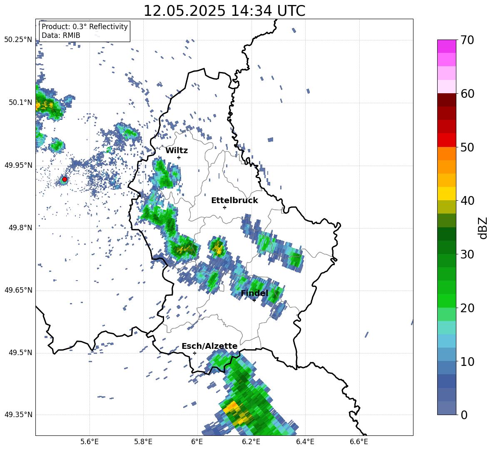
Task: Click the 5.6°E longitude label
Action: (90, 442)
